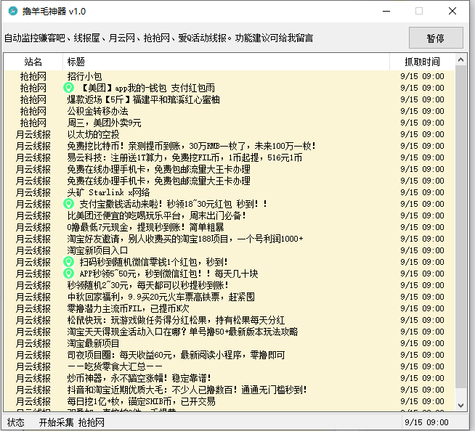475x431 pixels.
Task: Click 开始采集 status bar text
Action: 57,422
